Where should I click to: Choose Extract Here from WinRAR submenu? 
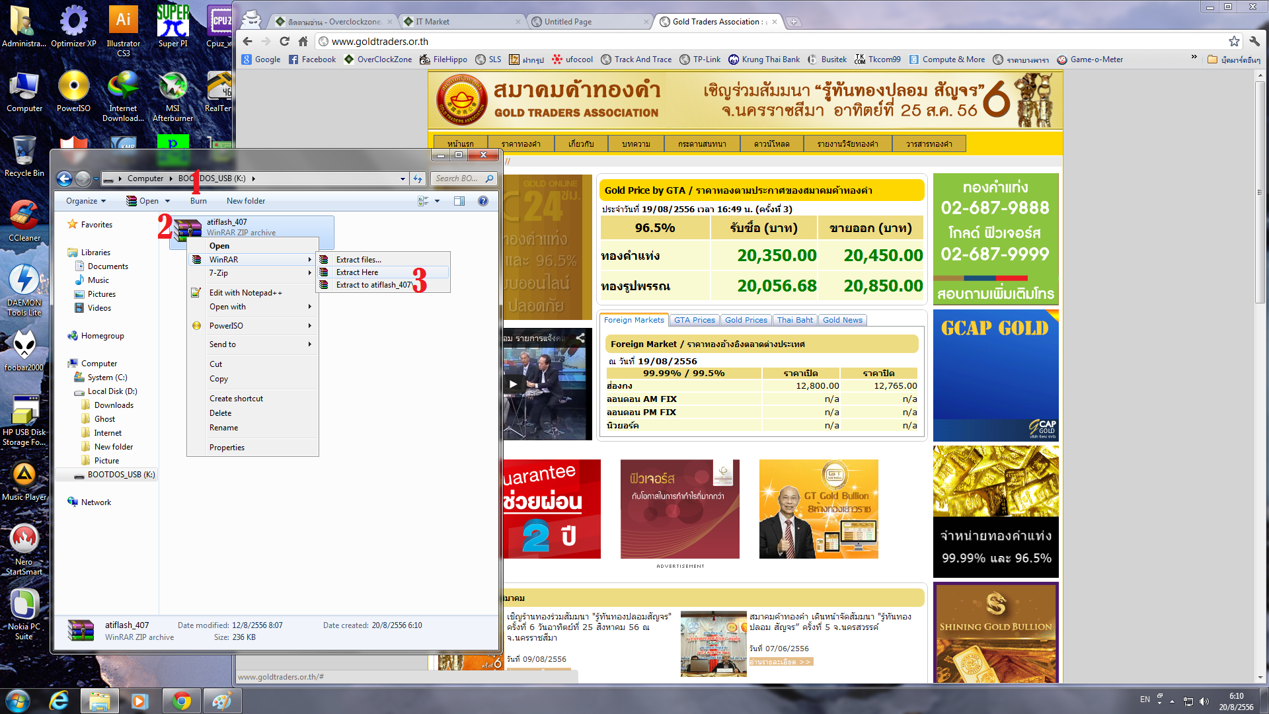[358, 272]
